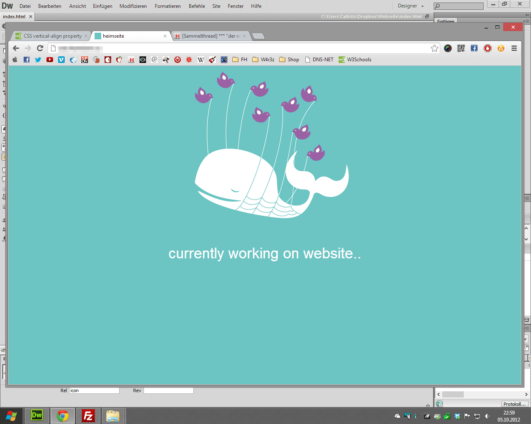
Task: Open the FH bookmarks folder
Action: 240,60
